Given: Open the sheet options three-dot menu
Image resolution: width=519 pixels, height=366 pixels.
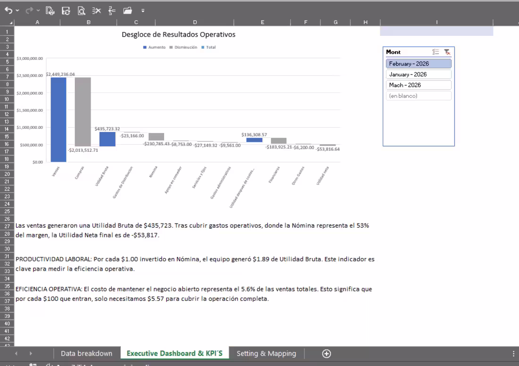Looking at the screenshot, I should tap(514, 353).
